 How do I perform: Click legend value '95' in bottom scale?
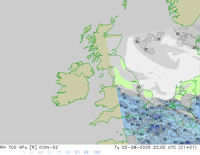click(x=77, y=152)
